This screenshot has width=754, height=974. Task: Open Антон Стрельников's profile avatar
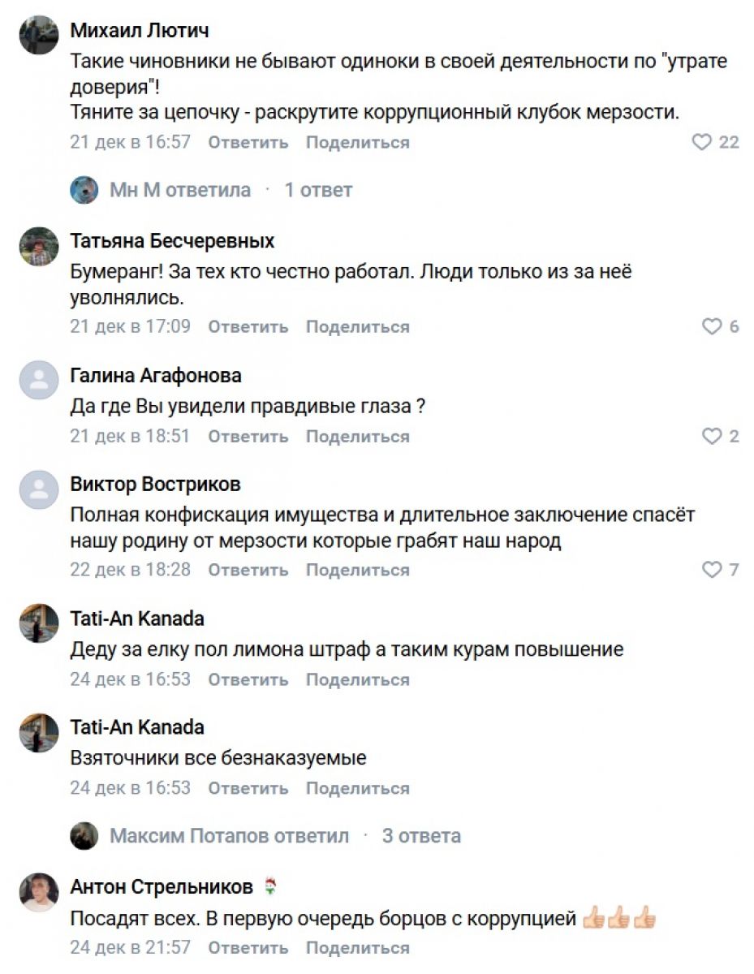[39, 892]
